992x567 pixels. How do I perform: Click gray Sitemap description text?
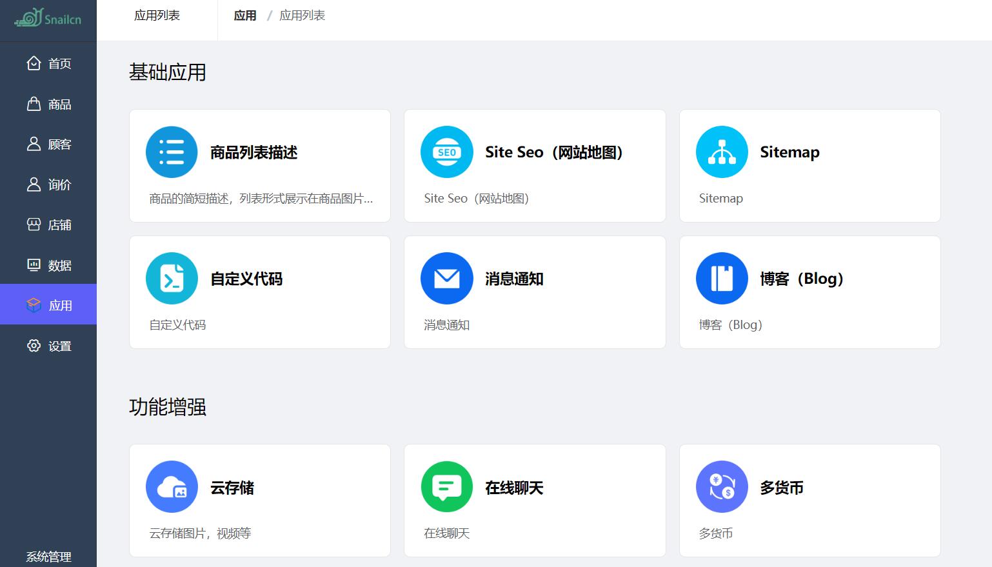[721, 199]
